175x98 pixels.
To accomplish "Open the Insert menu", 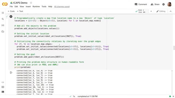I will click(28, 7).
